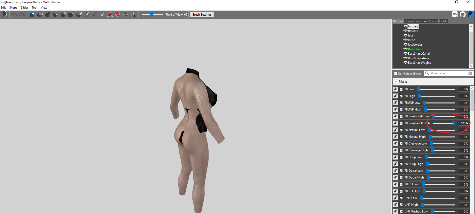The image size is (475, 214).
Task: Click slider panel scroll up arrow
Action: tap(472, 88)
